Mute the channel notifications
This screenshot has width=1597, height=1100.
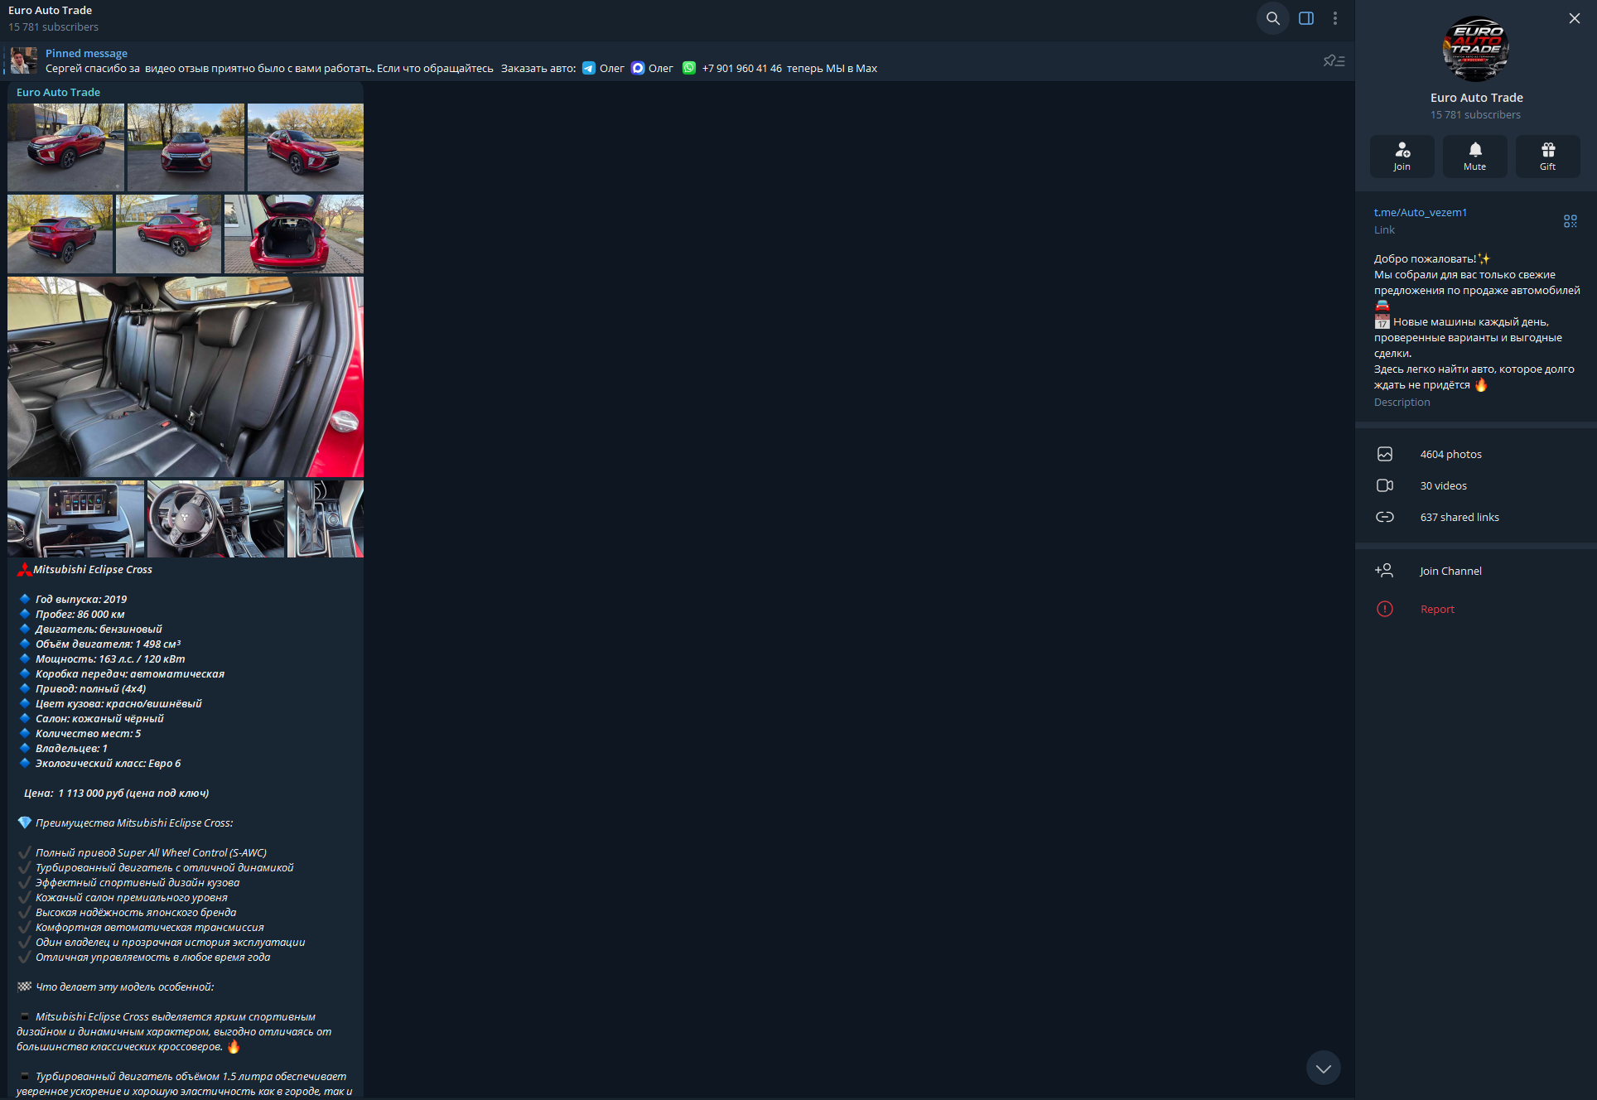[x=1475, y=156]
